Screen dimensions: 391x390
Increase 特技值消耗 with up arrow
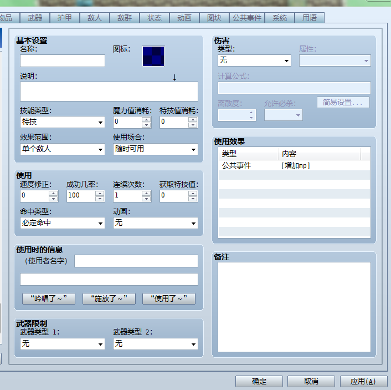tap(193, 119)
